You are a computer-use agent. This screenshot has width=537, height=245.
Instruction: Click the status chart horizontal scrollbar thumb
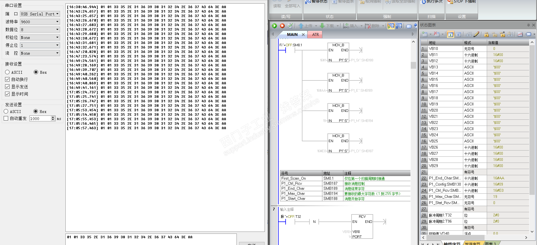(x=455, y=237)
